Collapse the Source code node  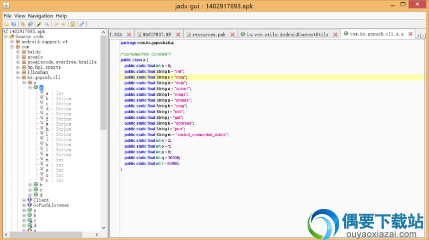6,36
